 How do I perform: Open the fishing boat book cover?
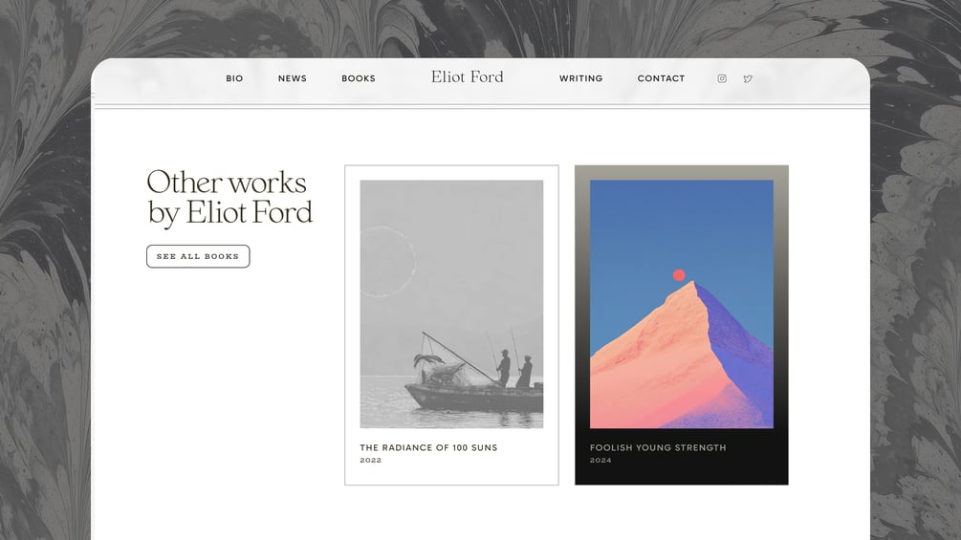click(x=451, y=304)
